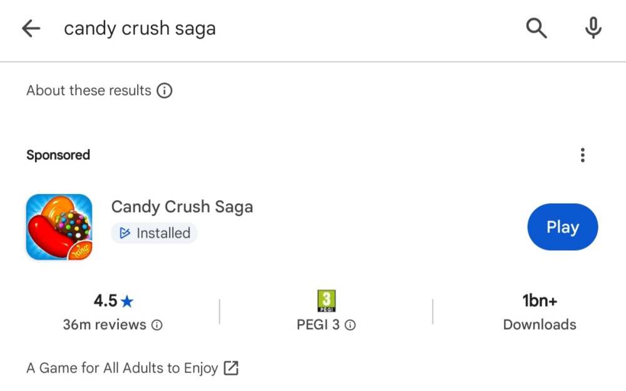Tap the 1bn+ Downloads stat

point(540,312)
